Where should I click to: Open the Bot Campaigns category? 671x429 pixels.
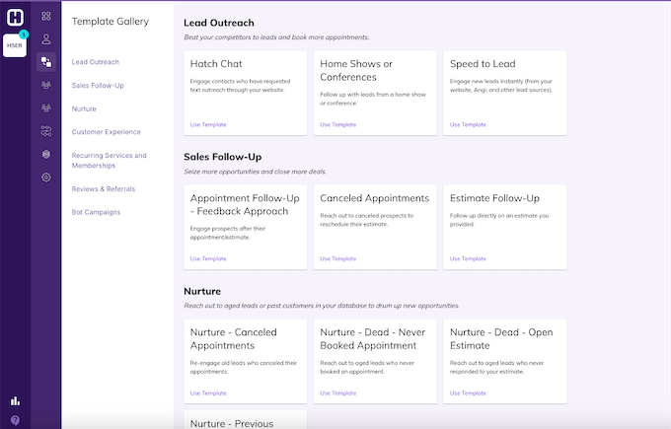(97, 212)
